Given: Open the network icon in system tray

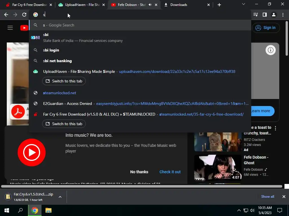Looking at the screenshot, I should [246, 210].
